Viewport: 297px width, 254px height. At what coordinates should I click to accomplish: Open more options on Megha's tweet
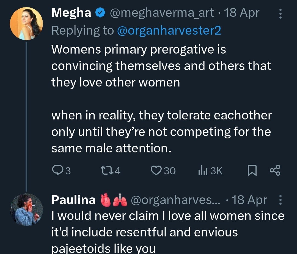point(280,13)
